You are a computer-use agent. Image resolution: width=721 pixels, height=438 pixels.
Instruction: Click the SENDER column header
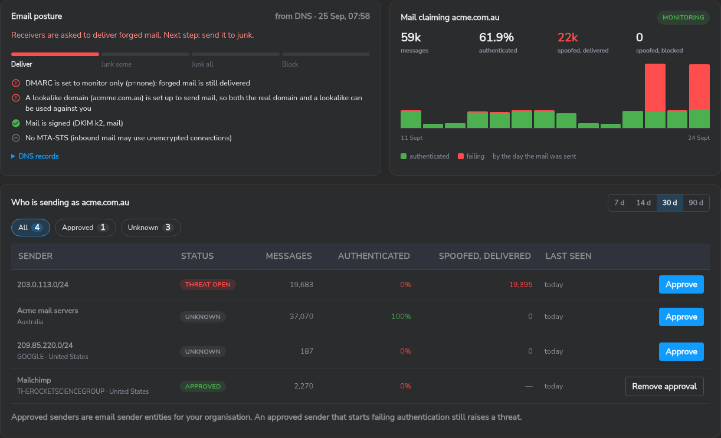coord(35,256)
